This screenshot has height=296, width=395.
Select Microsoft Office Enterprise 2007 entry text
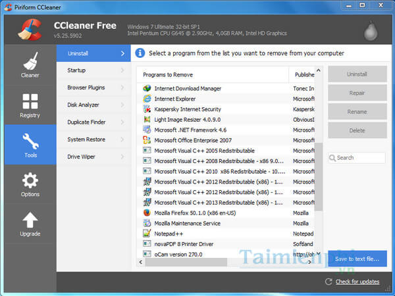(193, 141)
